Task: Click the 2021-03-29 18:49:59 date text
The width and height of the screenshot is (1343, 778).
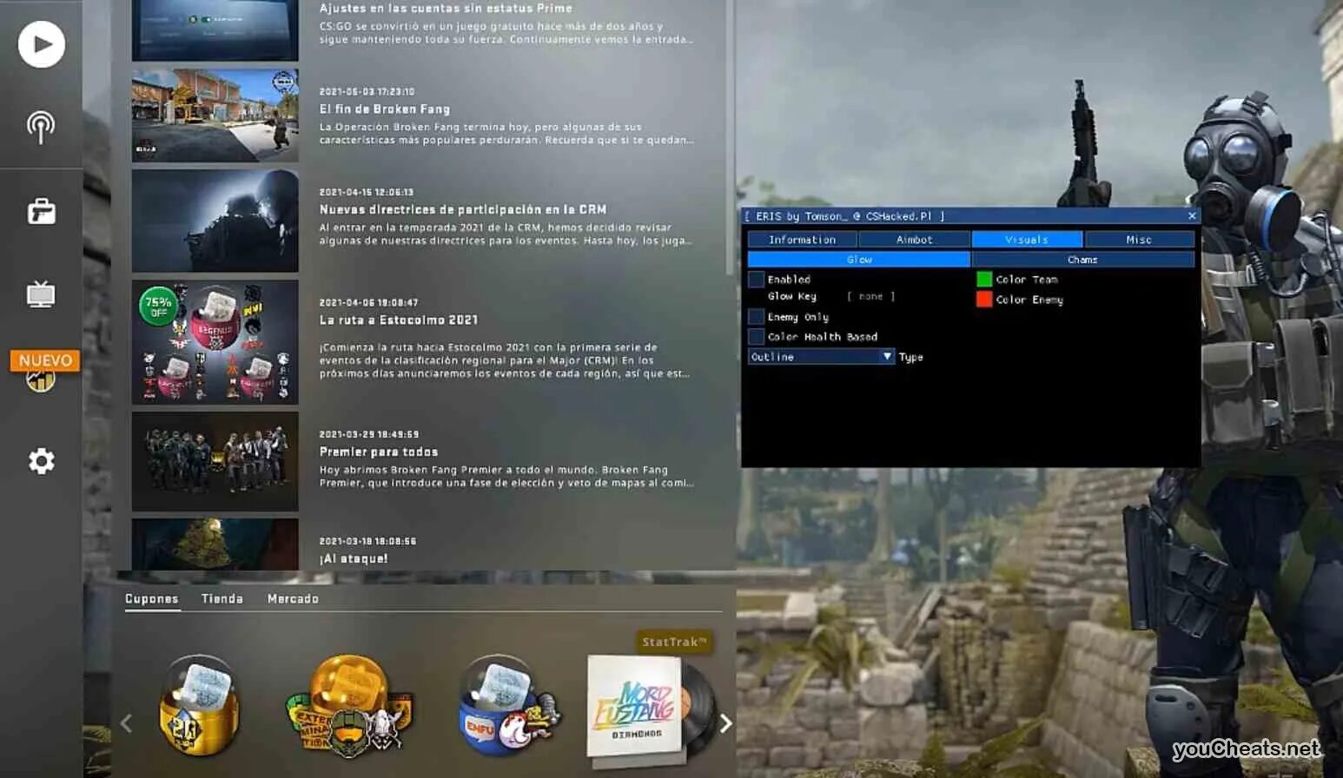Action: click(368, 434)
